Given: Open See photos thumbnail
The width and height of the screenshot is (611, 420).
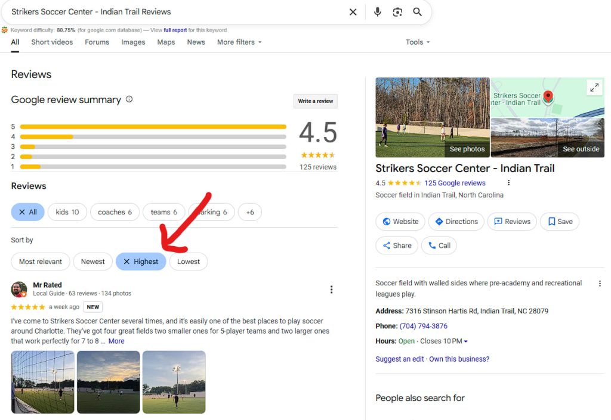Looking at the screenshot, I should pyautogui.click(x=433, y=117).
